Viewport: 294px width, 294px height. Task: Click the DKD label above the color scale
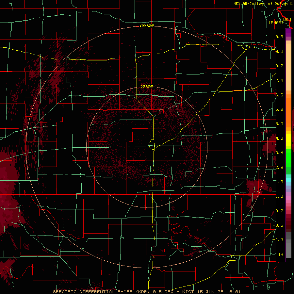pos(287,20)
